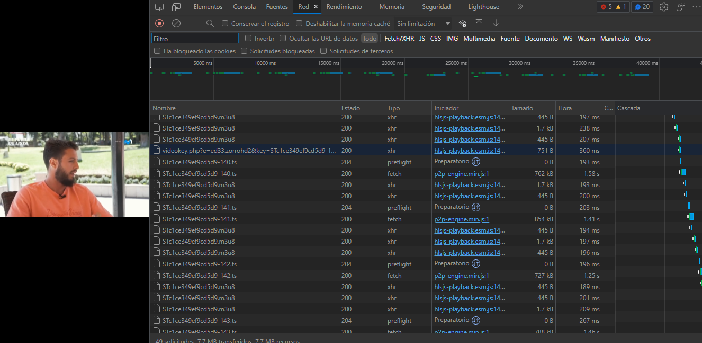This screenshot has height=343, width=702.
Task: Switch to the Consola tab
Action: click(x=244, y=7)
